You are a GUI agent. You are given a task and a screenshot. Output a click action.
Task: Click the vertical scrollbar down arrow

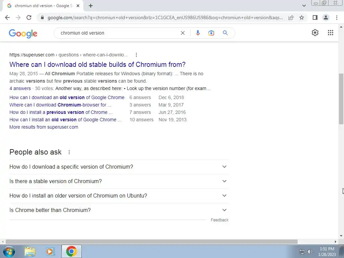pos(341,236)
